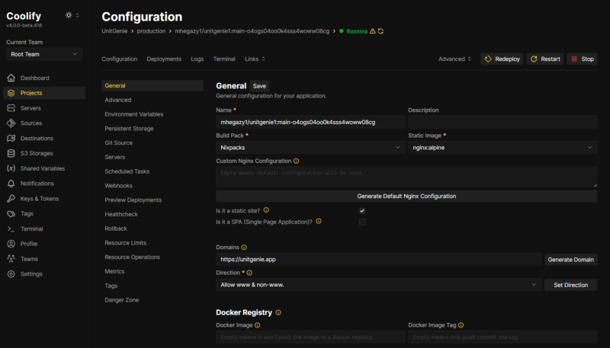
Task: Switch to the Logs tab
Action: 197,59
